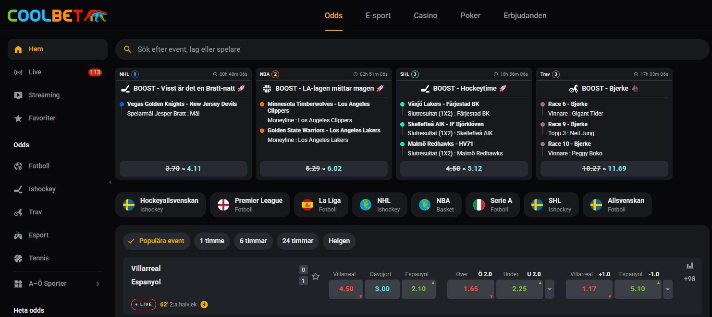Select Fotboll in the sidebar
712x317 pixels.
[x=57, y=166]
